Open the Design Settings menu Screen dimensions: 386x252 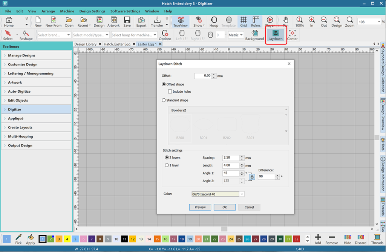coord(92,11)
